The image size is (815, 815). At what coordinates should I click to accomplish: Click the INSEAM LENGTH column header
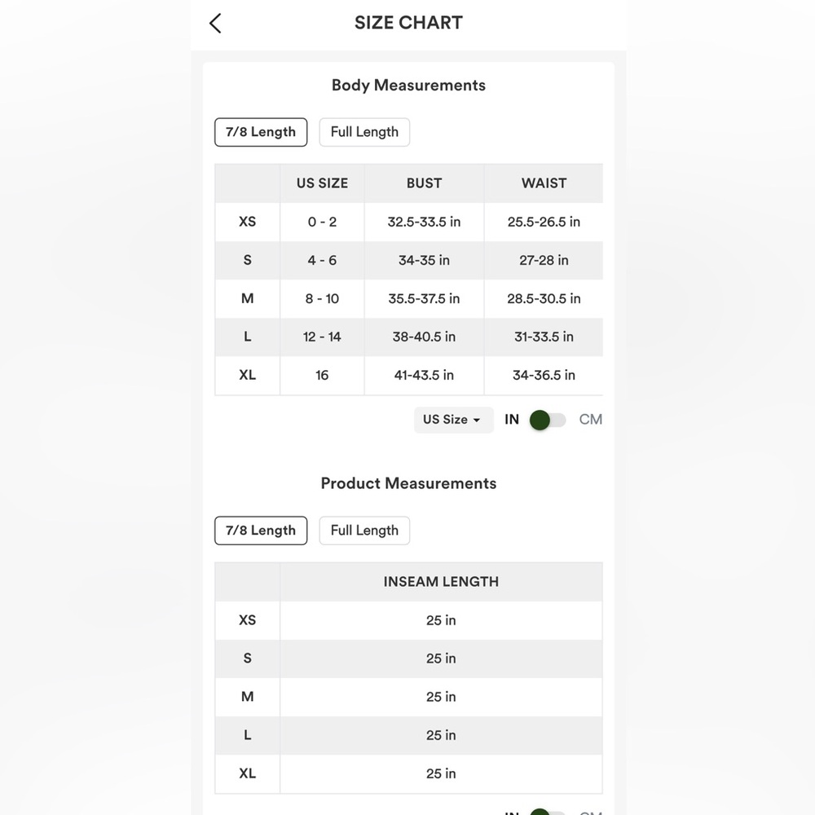pyautogui.click(x=441, y=582)
